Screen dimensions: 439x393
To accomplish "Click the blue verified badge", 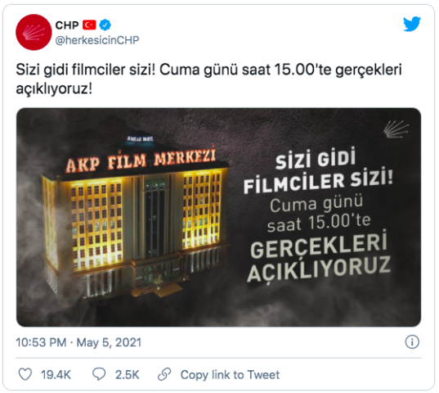I will point(105,25).
